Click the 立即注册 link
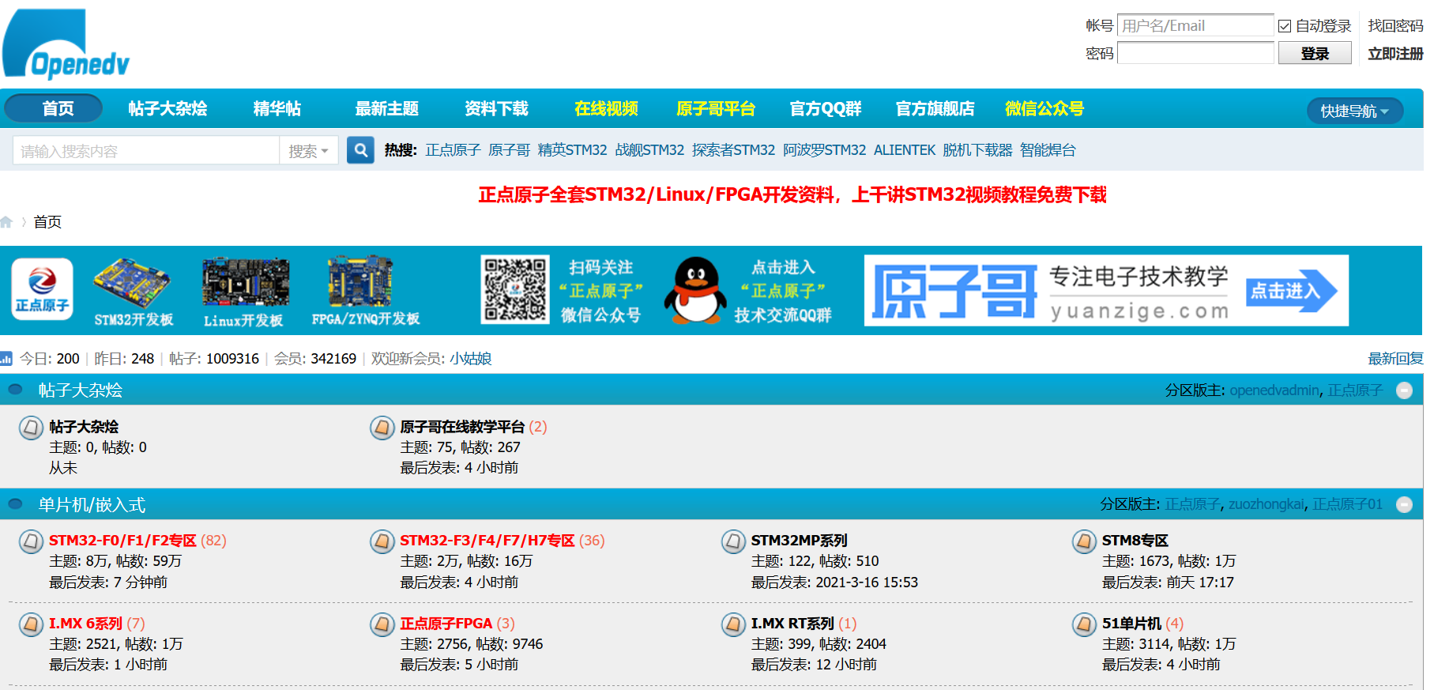 coord(1395,53)
